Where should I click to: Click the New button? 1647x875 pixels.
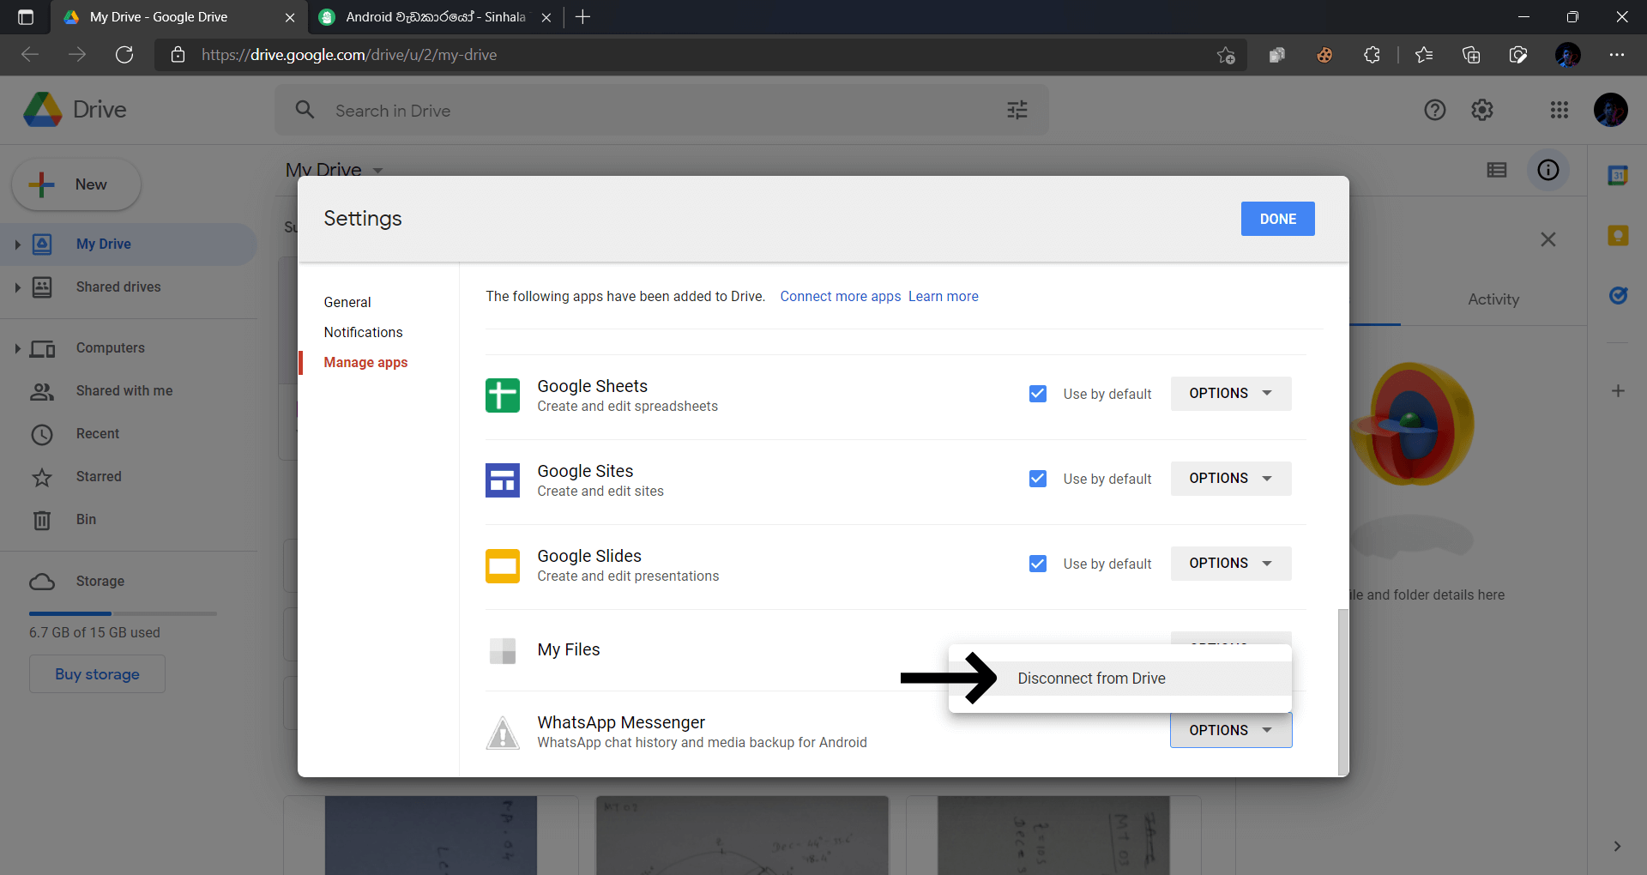[76, 184]
